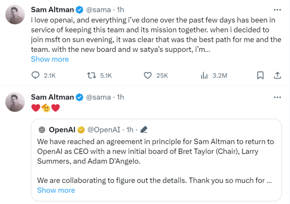Click the edited pencil icon on quoted tweet

click(x=143, y=129)
